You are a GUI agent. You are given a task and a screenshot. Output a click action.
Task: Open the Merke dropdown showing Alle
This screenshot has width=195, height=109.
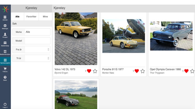pyautogui.click(x=37, y=32)
